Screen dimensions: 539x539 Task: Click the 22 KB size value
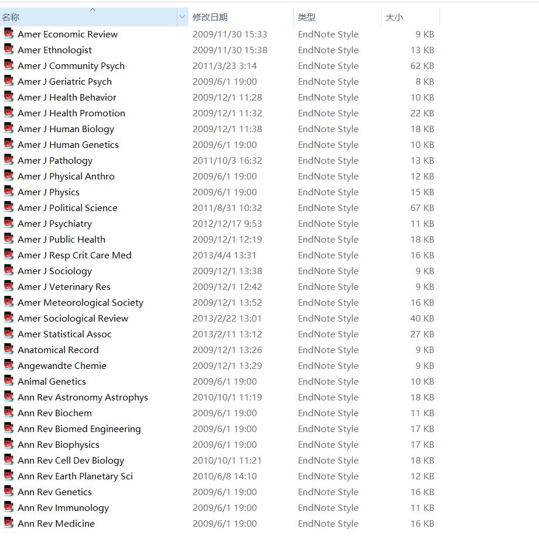coord(422,113)
